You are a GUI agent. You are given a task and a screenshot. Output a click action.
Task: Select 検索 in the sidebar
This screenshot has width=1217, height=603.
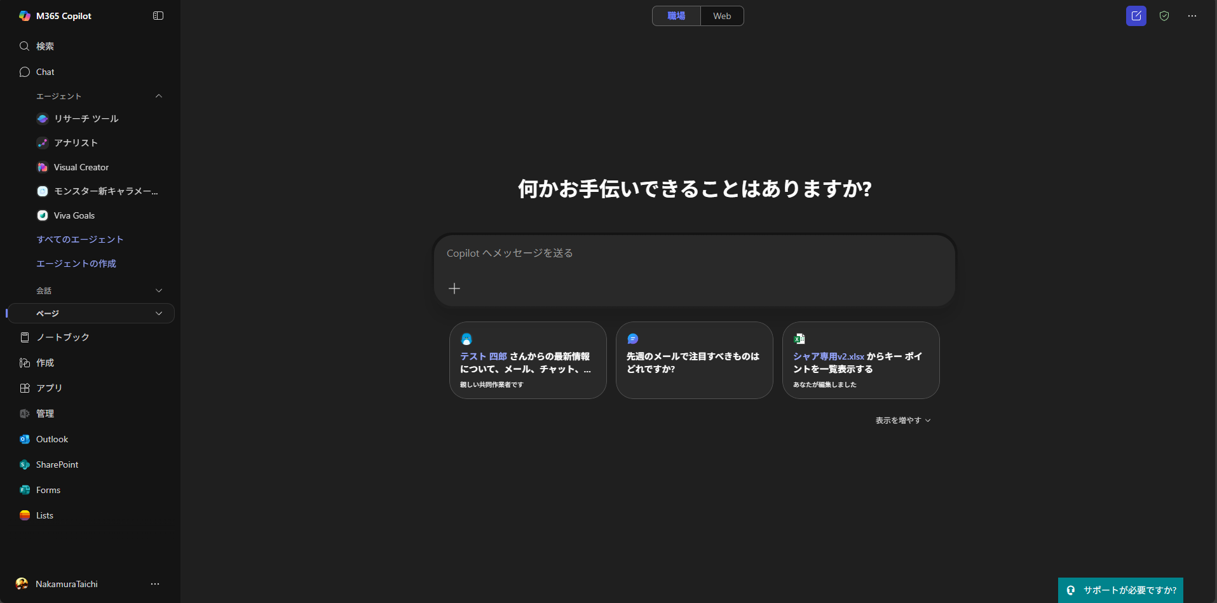click(45, 46)
